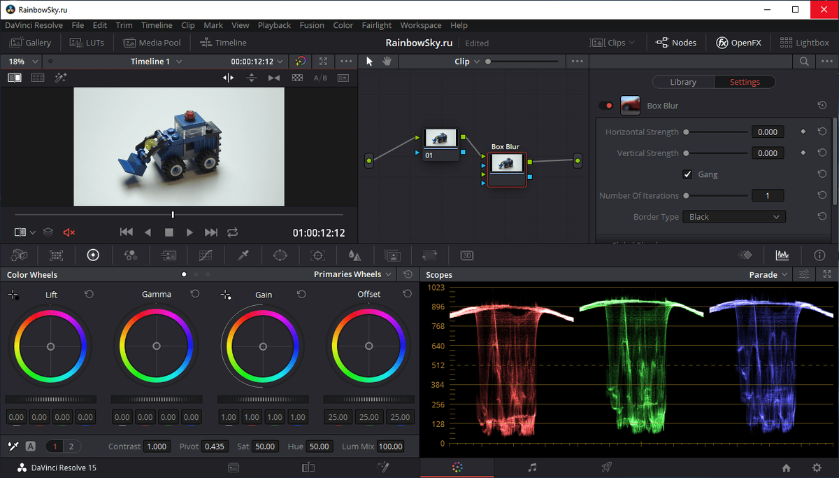
Task: Expand the Parade scope type dropdown
Action: 768,275
